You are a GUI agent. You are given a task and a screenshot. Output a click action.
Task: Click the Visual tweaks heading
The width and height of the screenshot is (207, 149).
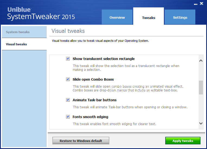coord(68,31)
